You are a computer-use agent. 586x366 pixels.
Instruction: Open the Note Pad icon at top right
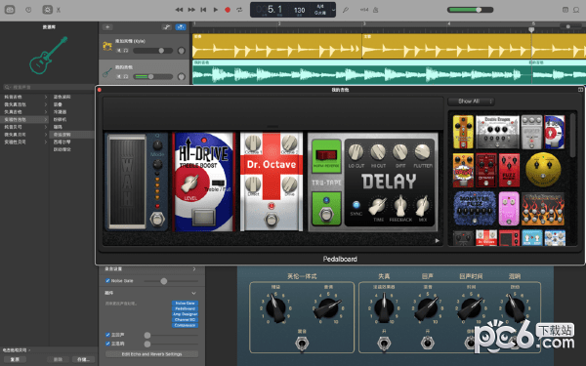[x=565, y=10]
